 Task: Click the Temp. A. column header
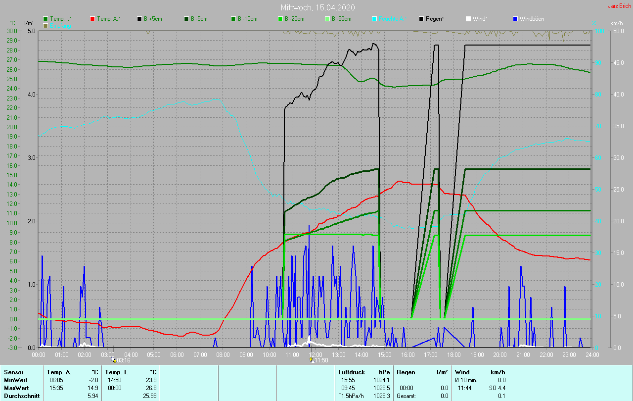coord(59,372)
